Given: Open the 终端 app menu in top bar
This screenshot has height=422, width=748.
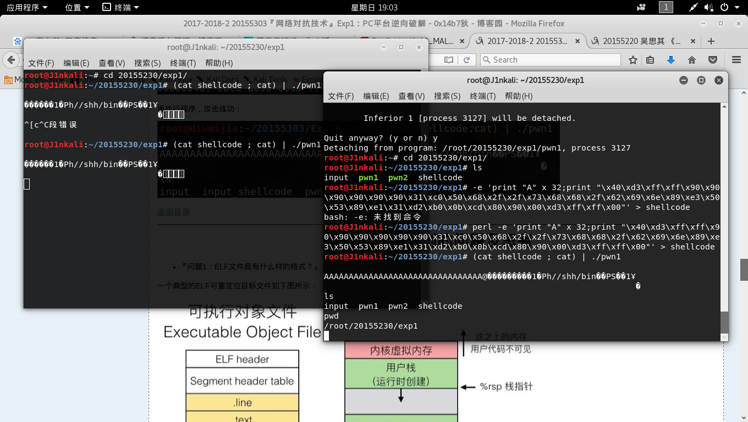Looking at the screenshot, I should pyautogui.click(x=120, y=7).
